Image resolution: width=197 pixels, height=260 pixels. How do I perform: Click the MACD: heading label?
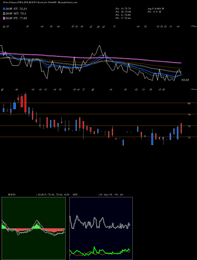coord(12,195)
